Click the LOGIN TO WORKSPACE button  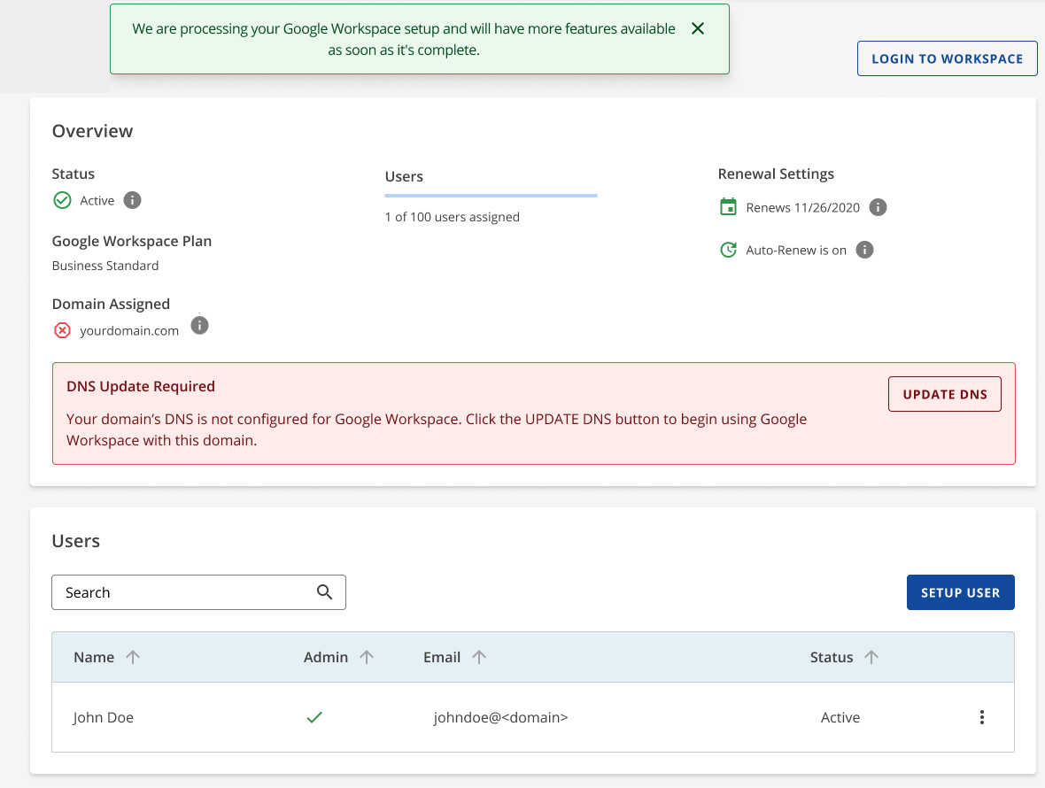point(947,58)
